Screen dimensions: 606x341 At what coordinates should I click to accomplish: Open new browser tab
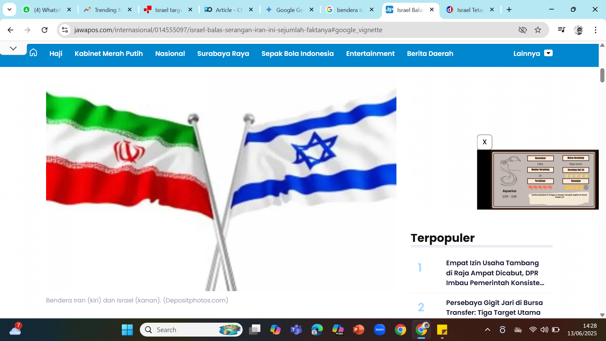pyautogui.click(x=509, y=9)
